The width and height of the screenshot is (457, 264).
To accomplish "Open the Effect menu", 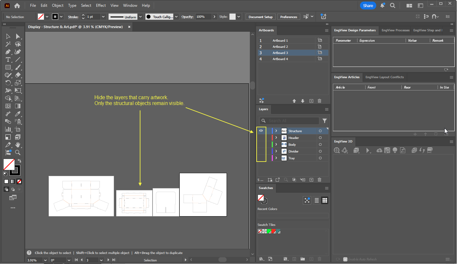I will point(101,5).
